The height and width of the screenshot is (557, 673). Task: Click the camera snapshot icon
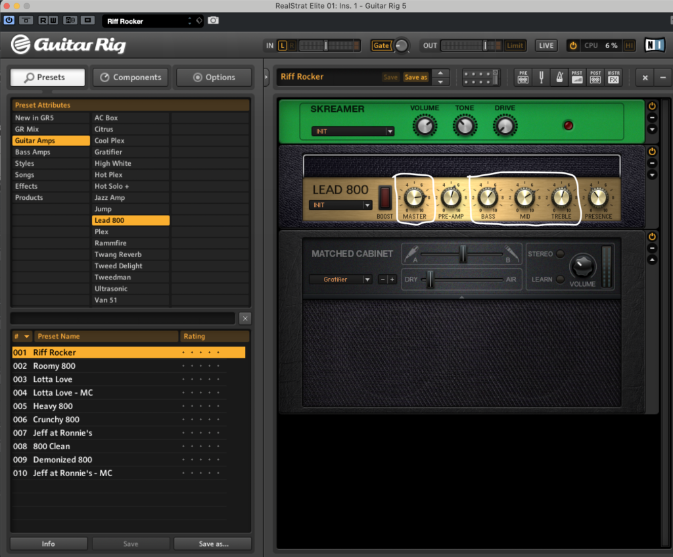(213, 21)
